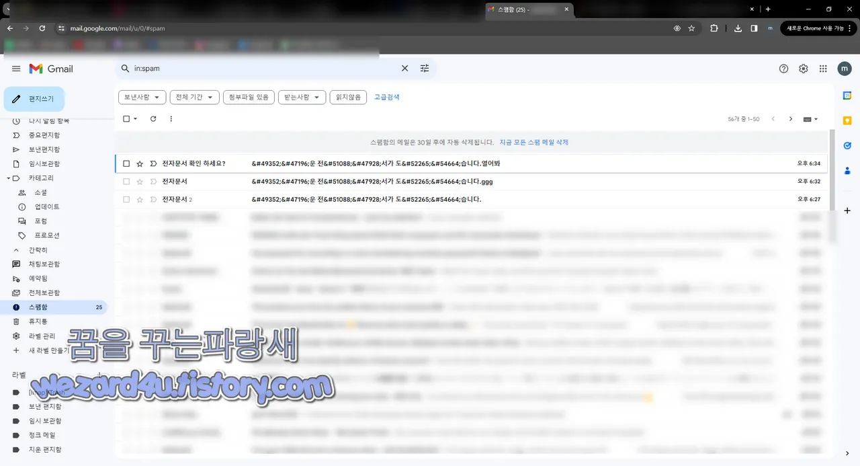Get add-ons plus icon in side panel
Screen dimensions: 860x466
pyautogui.click(x=847, y=210)
